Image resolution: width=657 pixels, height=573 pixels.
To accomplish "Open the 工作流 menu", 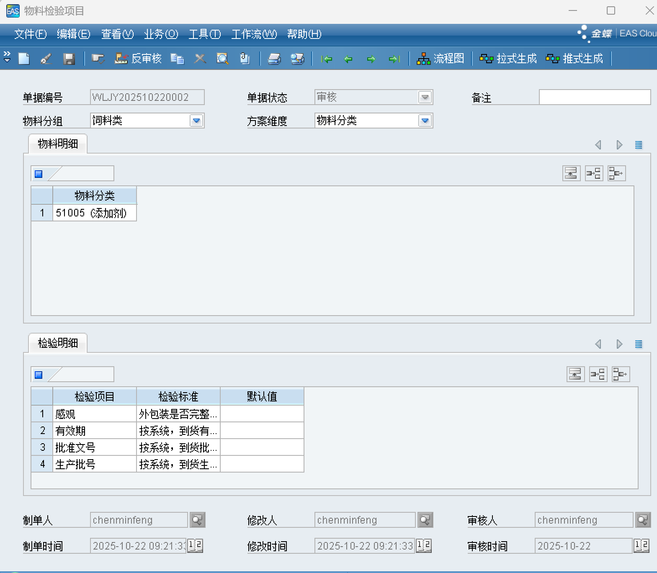I will [254, 34].
